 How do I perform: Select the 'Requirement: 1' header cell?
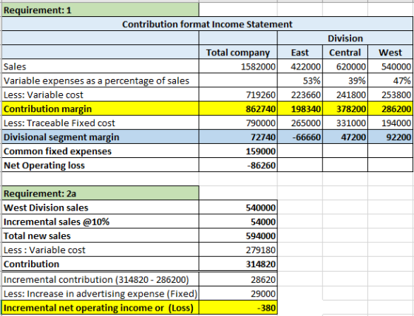pyautogui.click(x=101, y=10)
